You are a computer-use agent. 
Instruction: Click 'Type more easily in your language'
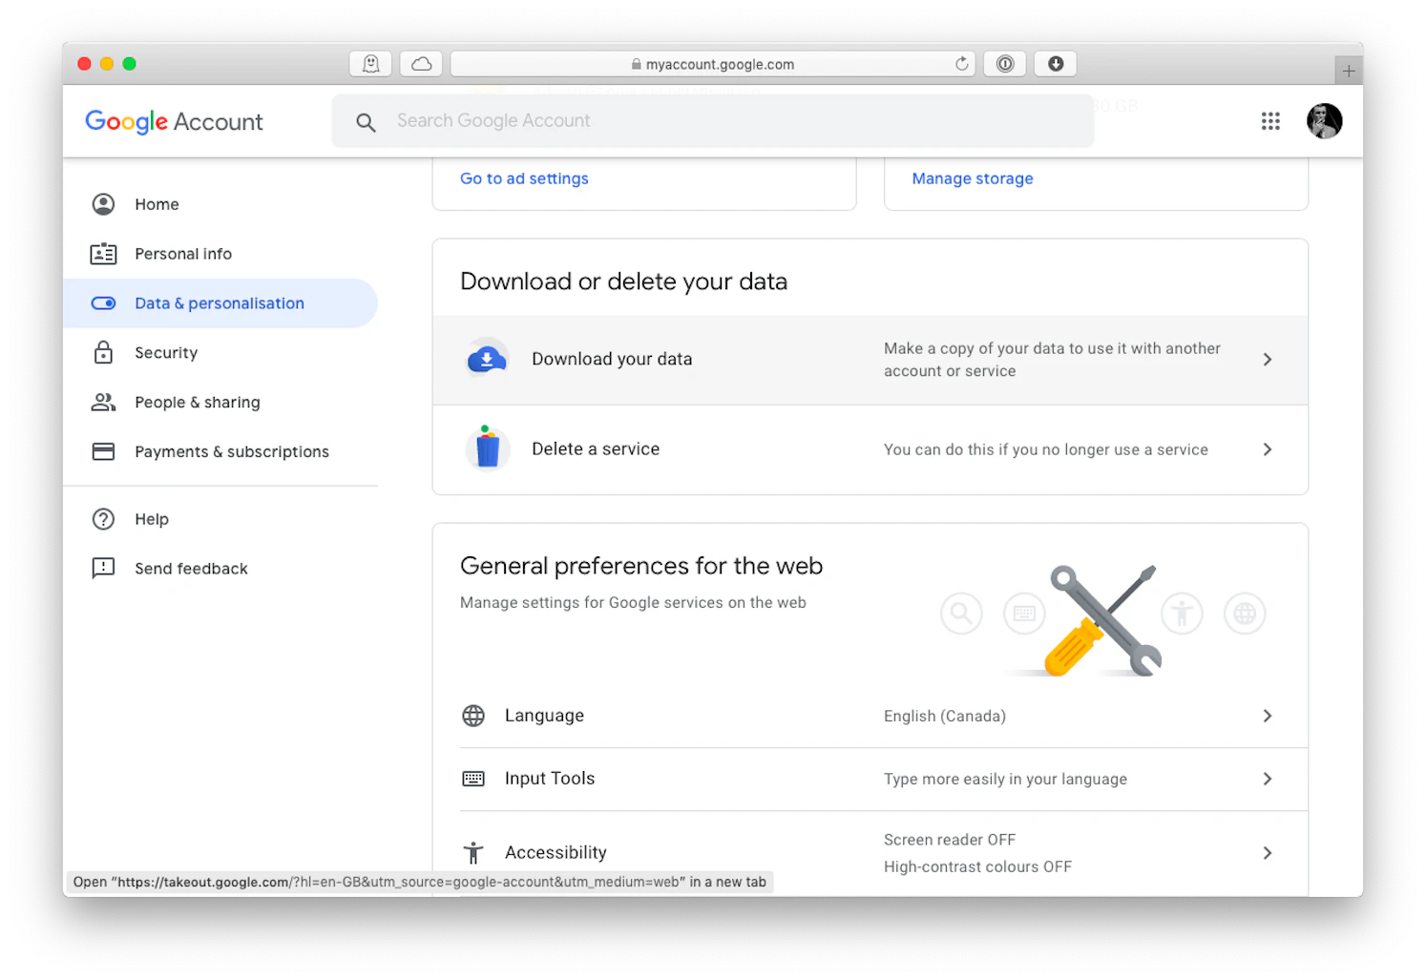point(1005,779)
